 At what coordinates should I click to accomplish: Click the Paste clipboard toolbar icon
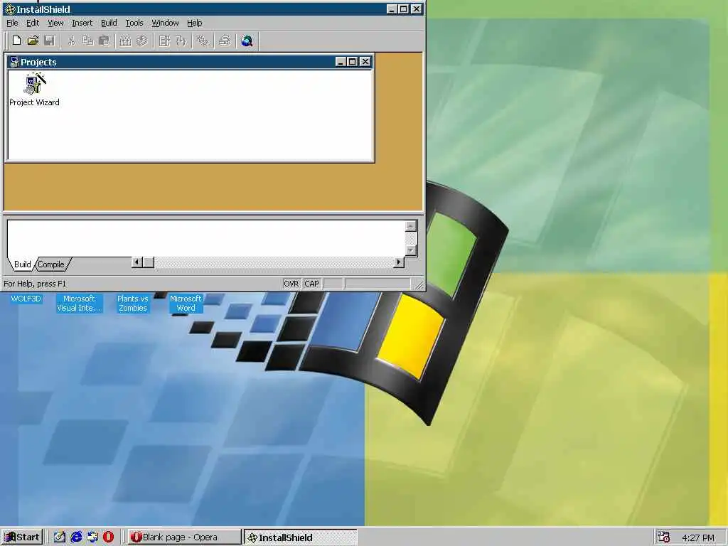[105, 41]
